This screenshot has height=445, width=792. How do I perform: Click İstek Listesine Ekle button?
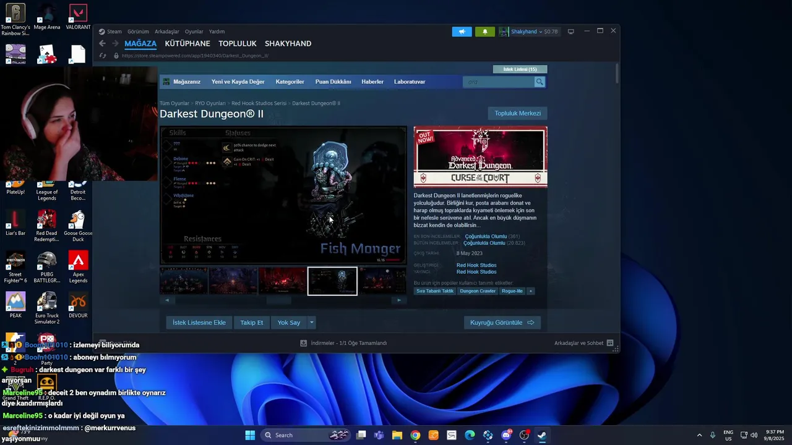(199, 323)
